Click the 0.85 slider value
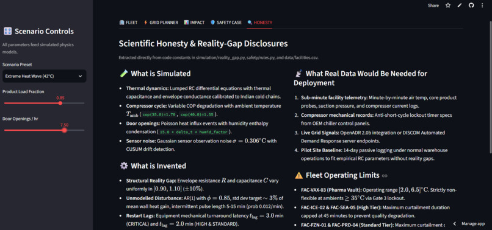Viewport: 492px width, 230px height. pyautogui.click(x=60, y=97)
